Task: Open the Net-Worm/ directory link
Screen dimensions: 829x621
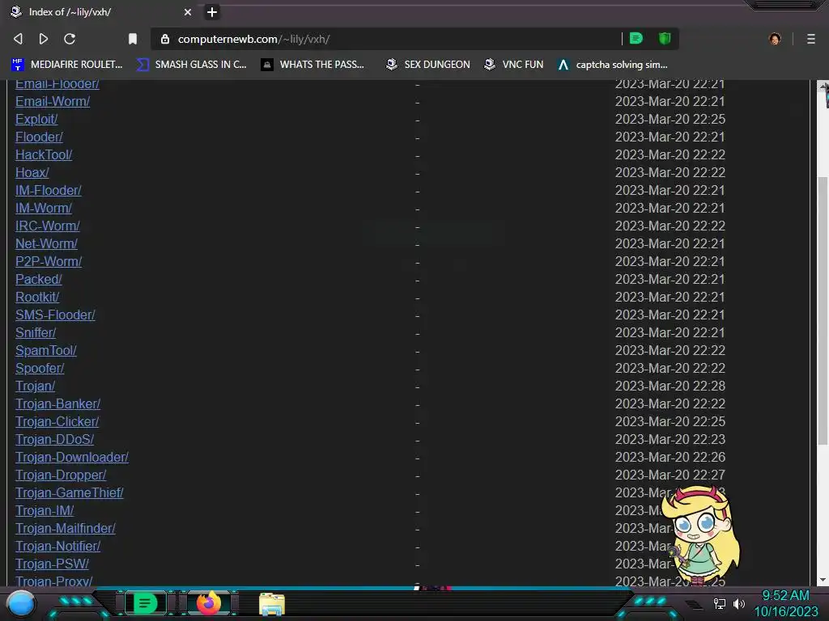Action: coord(46,244)
